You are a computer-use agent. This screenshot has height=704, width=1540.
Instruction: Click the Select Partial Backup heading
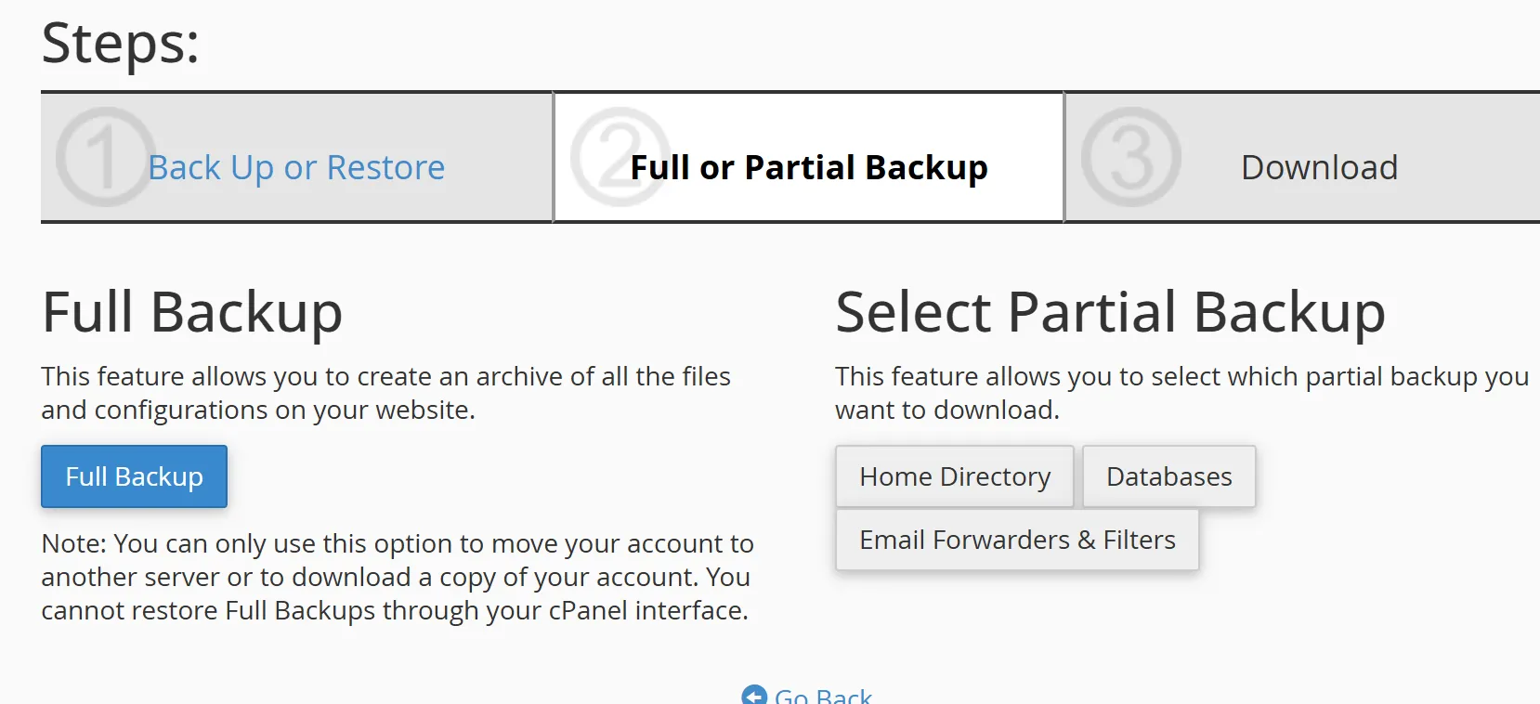[x=1111, y=313]
